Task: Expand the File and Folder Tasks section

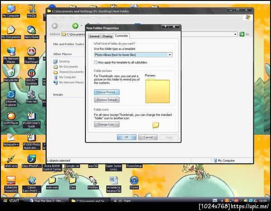Action: pos(69,44)
